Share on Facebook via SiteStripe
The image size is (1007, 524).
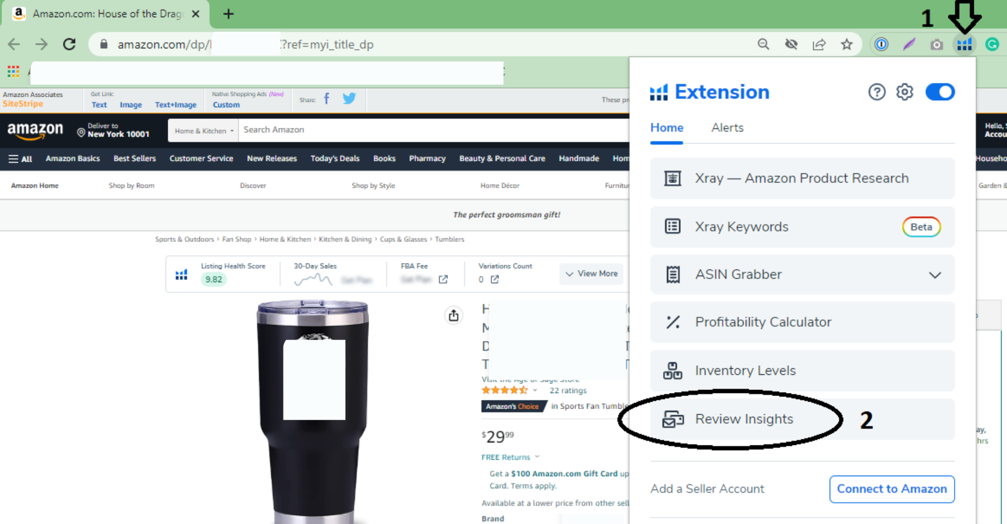click(327, 98)
